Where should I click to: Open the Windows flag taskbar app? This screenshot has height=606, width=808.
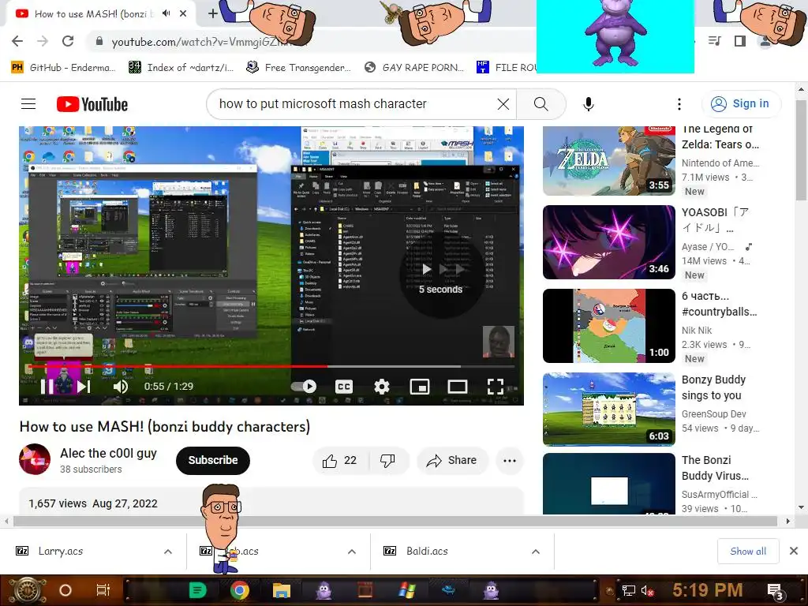tap(407, 590)
